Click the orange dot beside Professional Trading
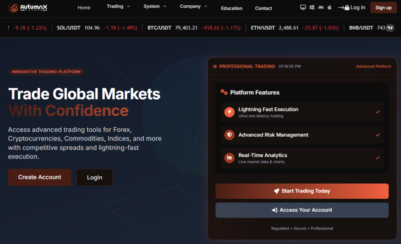401x244 pixels. coord(215,66)
